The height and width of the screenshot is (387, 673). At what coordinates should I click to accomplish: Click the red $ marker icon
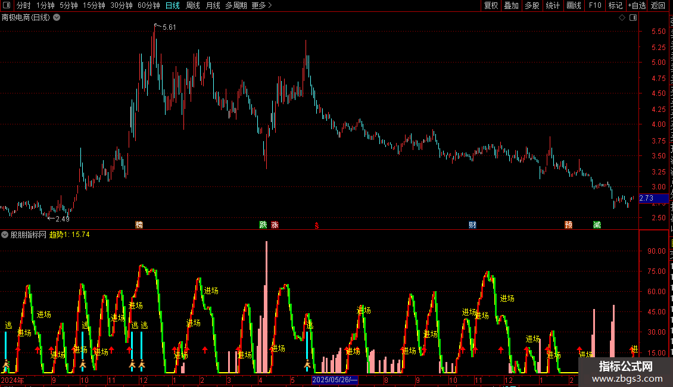pyautogui.click(x=317, y=226)
